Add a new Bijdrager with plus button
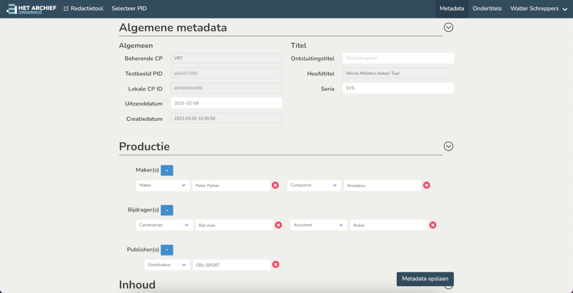Image resolution: width=573 pixels, height=293 pixels. click(x=167, y=210)
